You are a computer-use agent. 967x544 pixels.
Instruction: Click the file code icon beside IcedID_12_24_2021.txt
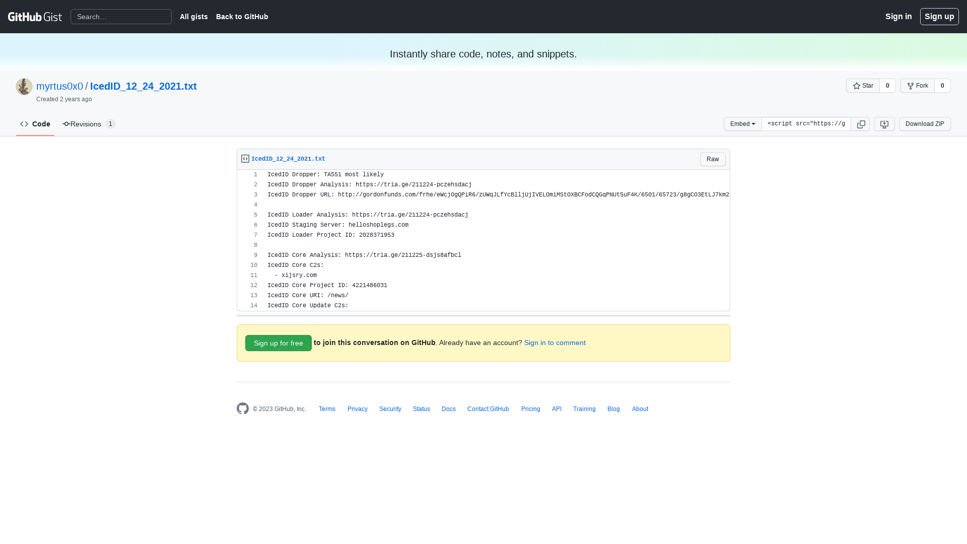tap(245, 159)
